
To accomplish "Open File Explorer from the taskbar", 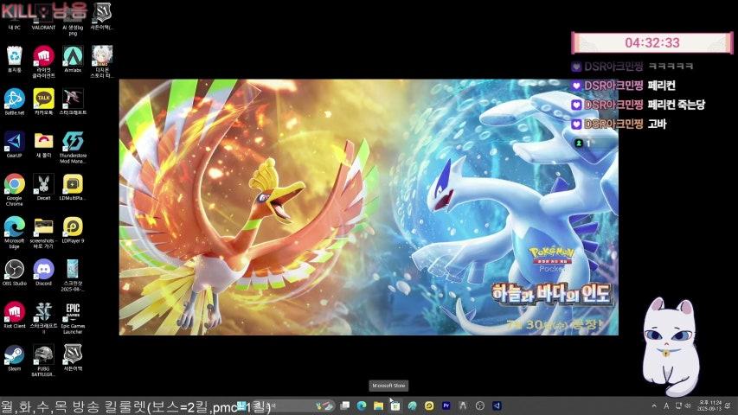I will [378, 405].
